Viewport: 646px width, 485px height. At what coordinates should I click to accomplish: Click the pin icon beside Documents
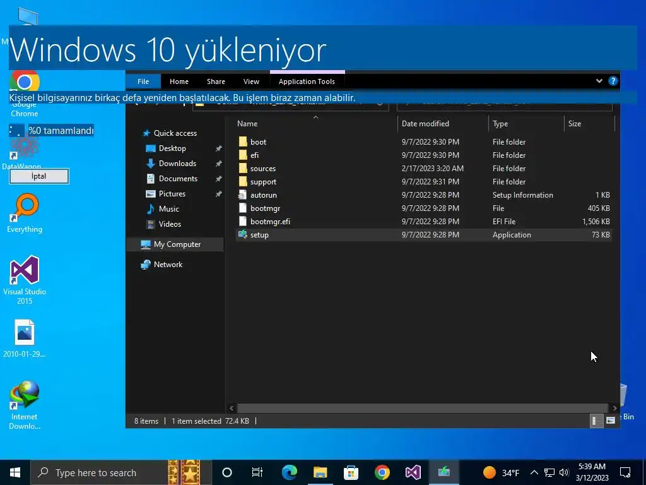tap(219, 179)
